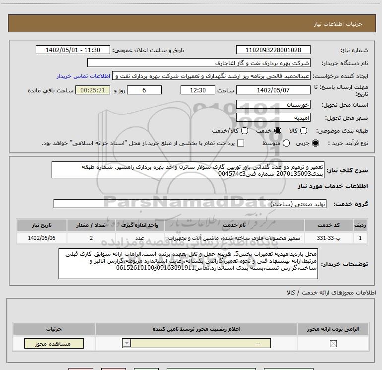Click the مشاهده مجوز button

click(x=54, y=343)
